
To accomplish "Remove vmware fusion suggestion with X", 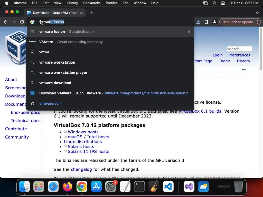I will point(189,32).
